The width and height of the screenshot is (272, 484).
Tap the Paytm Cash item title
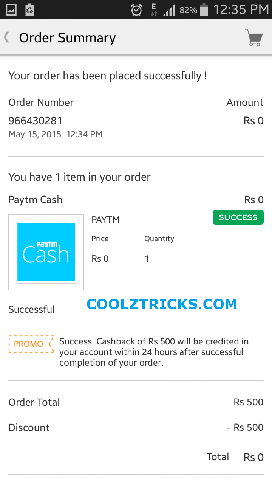point(36,200)
